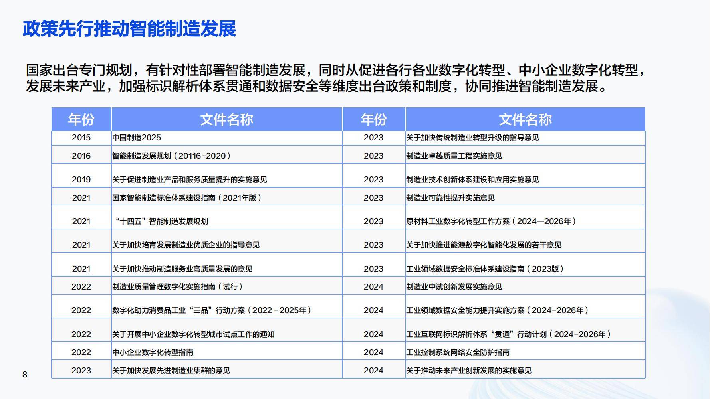Select 原材料工业数字化转型工作方案（2024—2026年）
710x399 pixels.
coord(525,217)
